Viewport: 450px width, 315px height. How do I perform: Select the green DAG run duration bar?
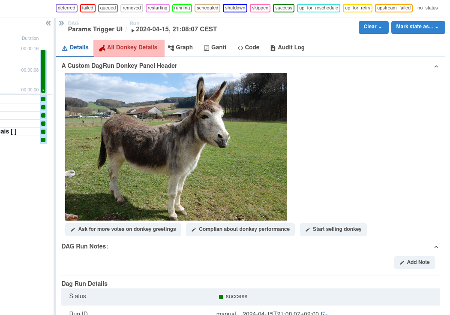click(x=43, y=71)
